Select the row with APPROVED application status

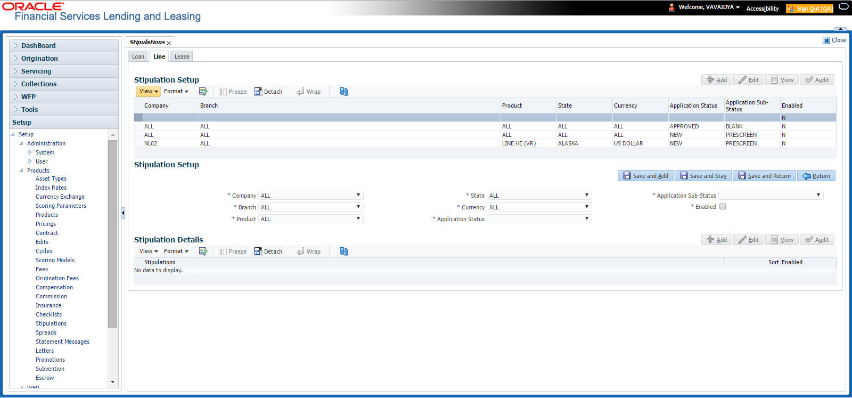(x=485, y=126)
